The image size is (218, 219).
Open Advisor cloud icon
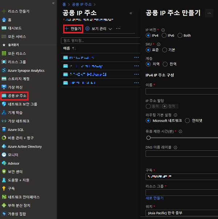pos(4,163)
